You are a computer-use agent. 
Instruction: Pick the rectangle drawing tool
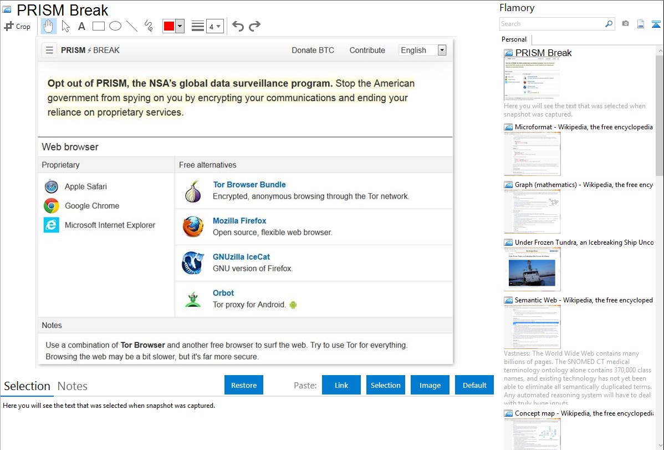pyautogui.click(x=99, y=26)
